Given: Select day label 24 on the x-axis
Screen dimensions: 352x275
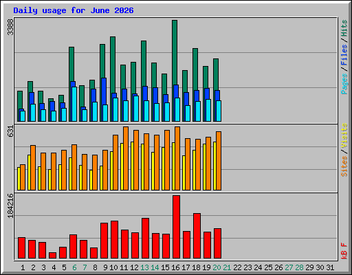Looking at the screenshot, I should pyautogui.click(x=258, y=267).
